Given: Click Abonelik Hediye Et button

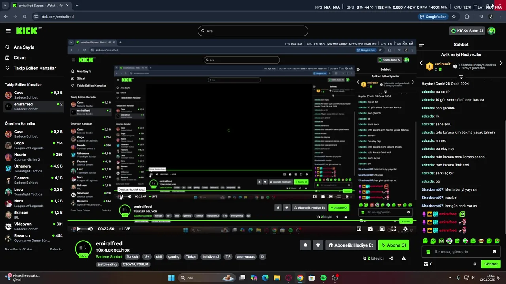Looking at the screenshot, I should 351,245.
